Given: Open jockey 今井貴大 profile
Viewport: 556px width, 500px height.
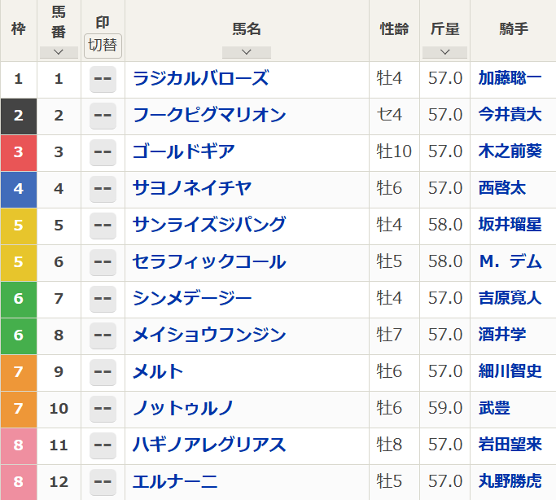Looking at the screenshot, I should (x=510, y=115).
